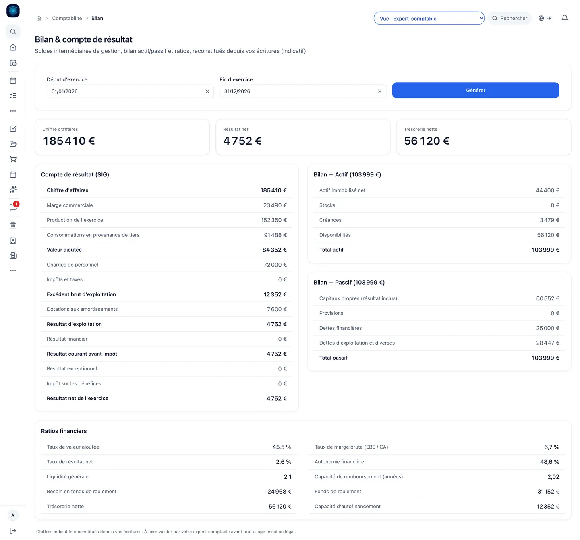Expand the upper sidebar three-dots menu
This screenshot has width=580, height=540.
[13, 111]
